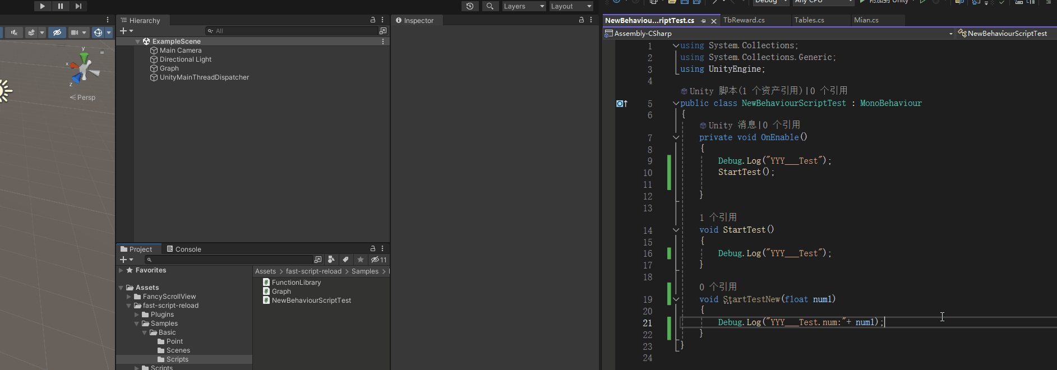This screenshot has height=370, width=1057.
Task: Toggle scene audio mute icon
Action: coord(14,33)
